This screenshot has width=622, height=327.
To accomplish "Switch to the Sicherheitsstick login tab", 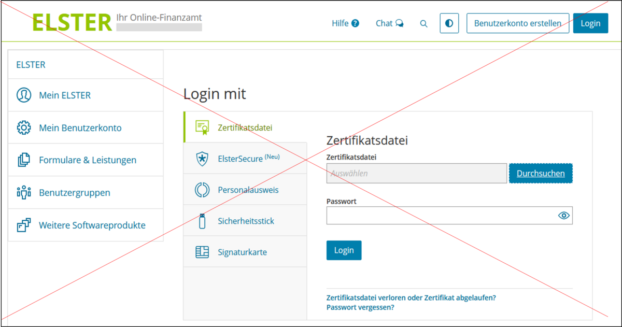I will point(245,221).
